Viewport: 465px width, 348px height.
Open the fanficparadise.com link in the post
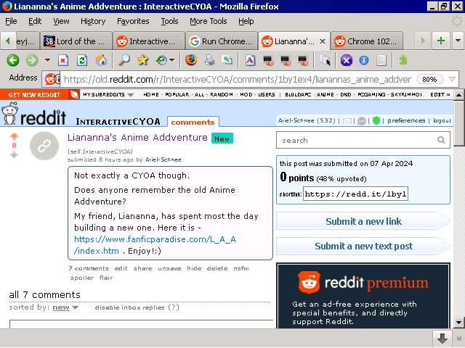pos(155,245)
